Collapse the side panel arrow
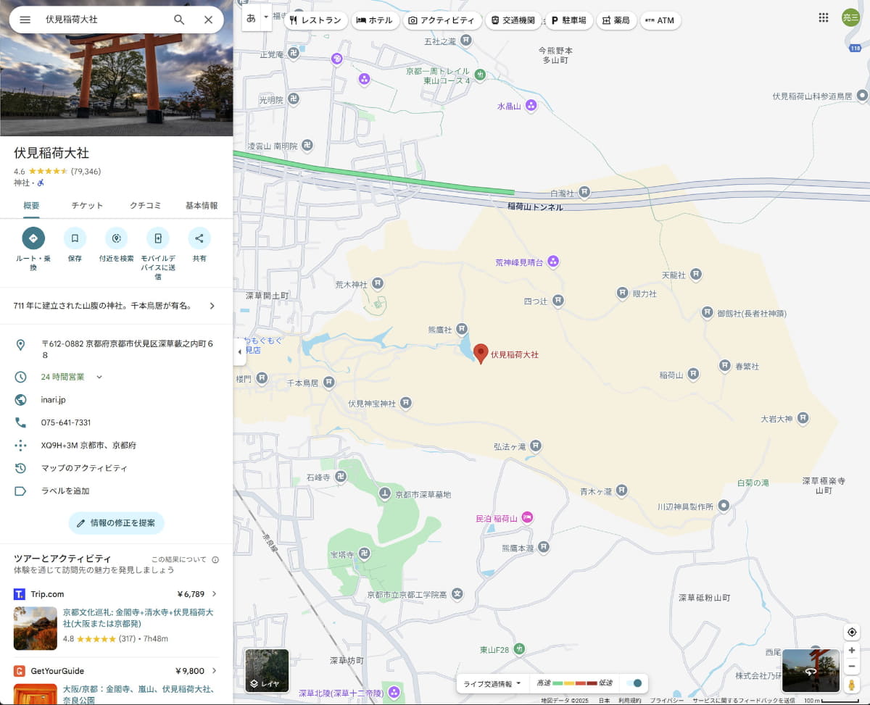870x705 pixels. (x=239, y=351)
